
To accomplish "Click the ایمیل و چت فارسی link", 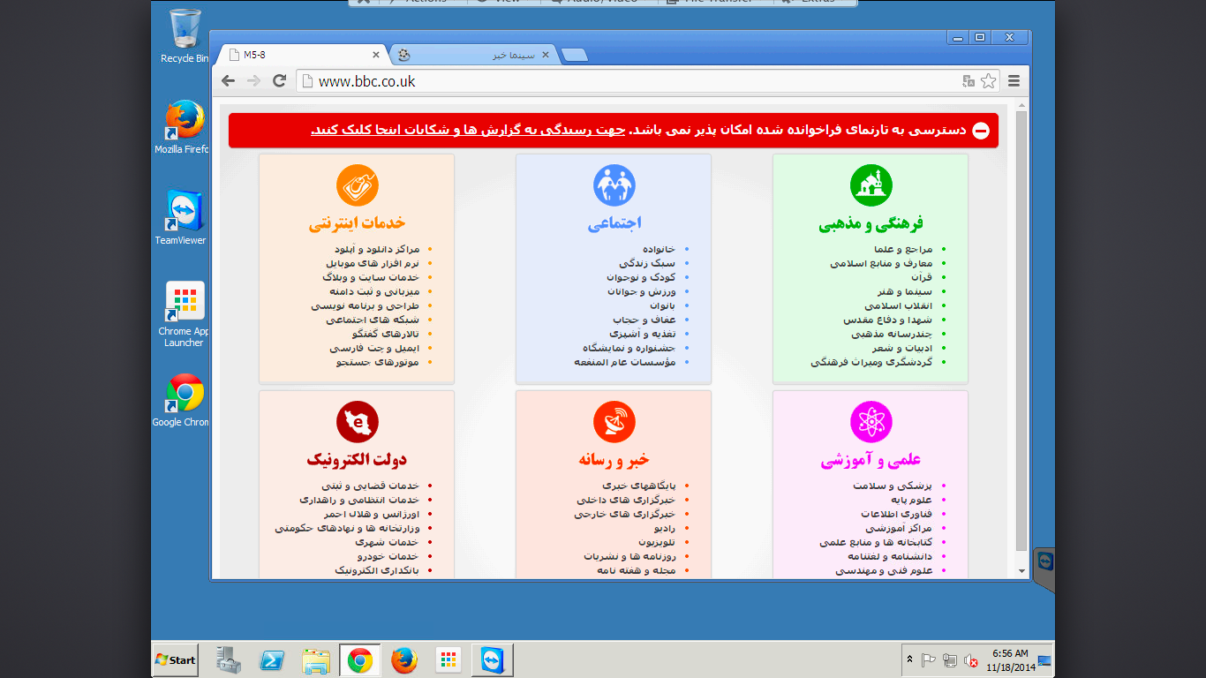I will coord(374,348).
